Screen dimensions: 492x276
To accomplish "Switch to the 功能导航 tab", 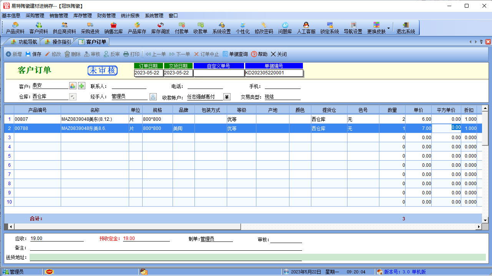I will pyautogui.click(x=24, y=42).
